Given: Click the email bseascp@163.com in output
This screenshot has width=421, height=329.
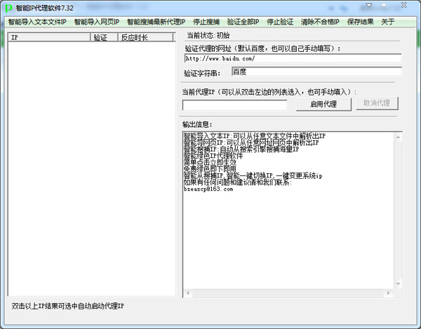Looking at the screenshot, I should 208,189.
